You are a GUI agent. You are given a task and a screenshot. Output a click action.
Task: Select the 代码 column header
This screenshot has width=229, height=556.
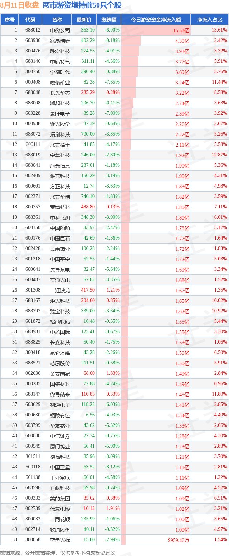point(30,20)
